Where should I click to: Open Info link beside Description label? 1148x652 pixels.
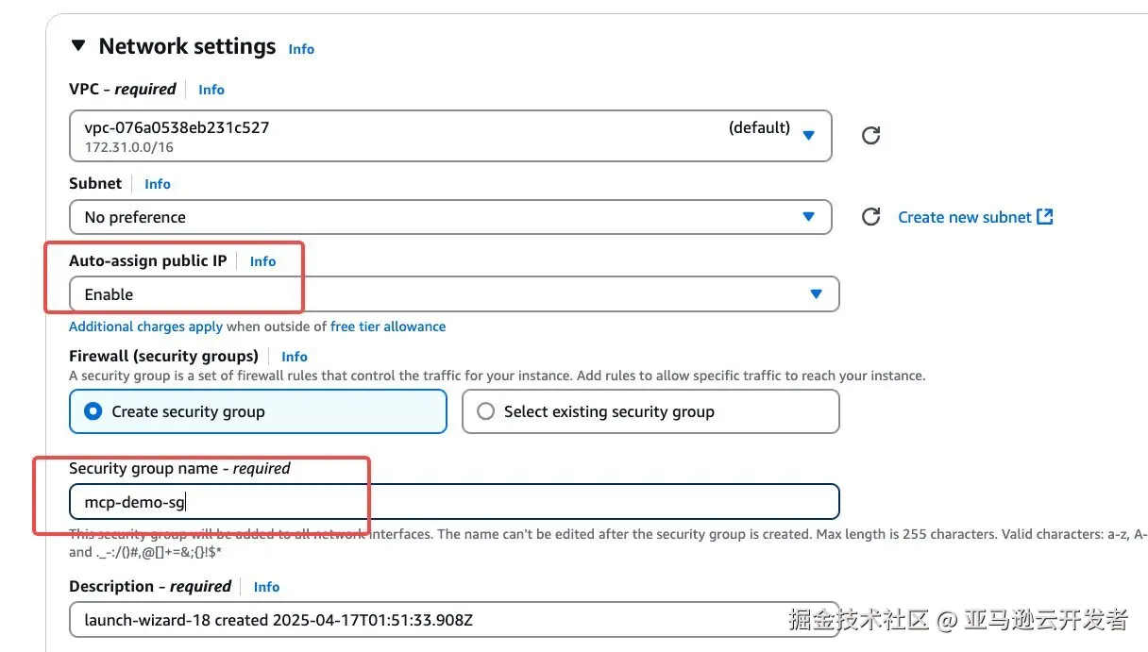[x=266, y=587]
